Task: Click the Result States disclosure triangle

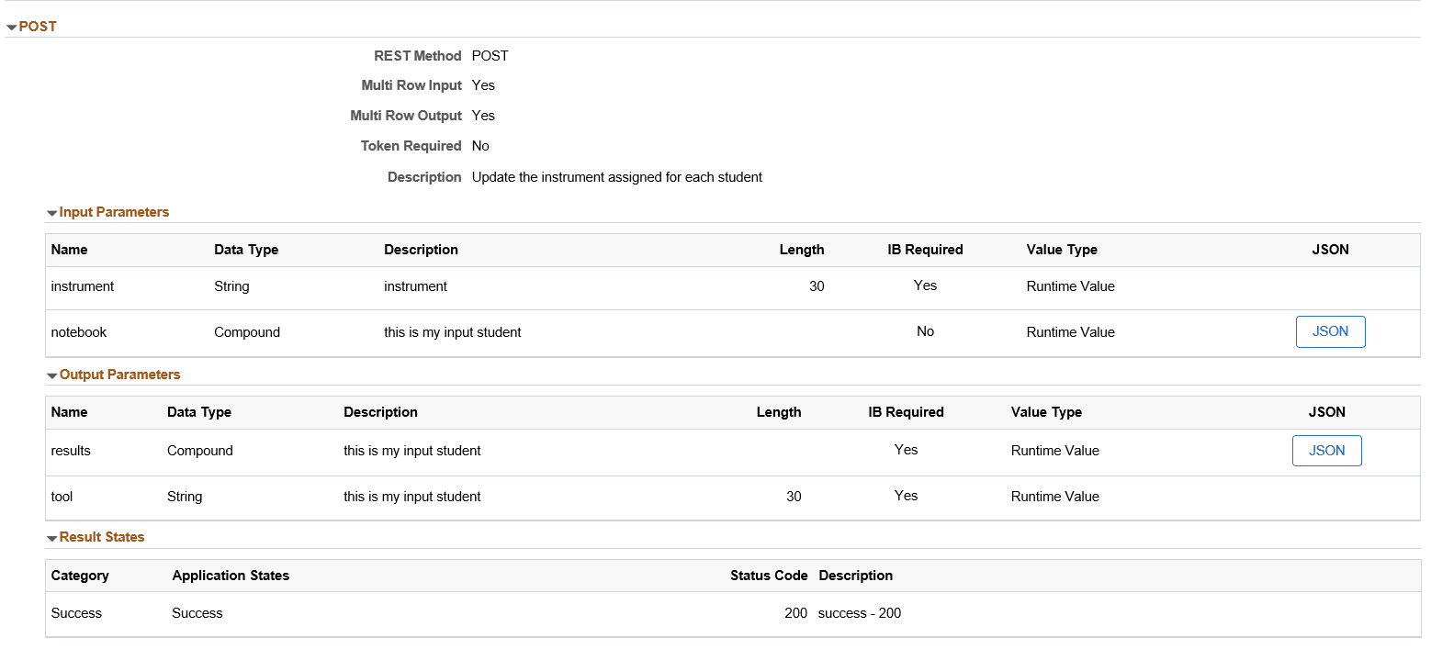Action: pyautogui.click(x=52, y=537)
